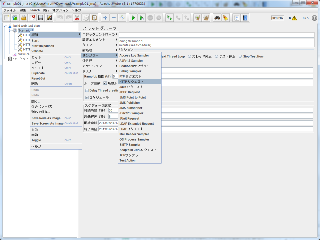Click the Save As toolbar icon

49,18
